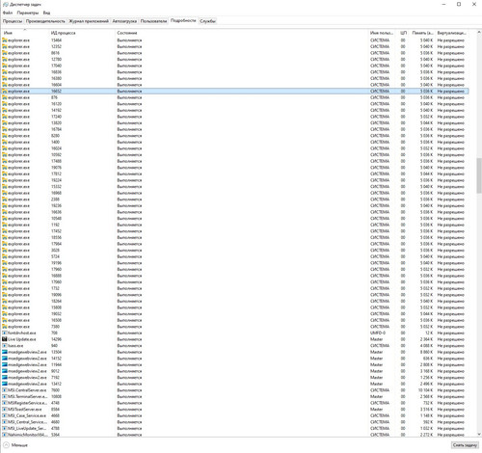Screen dimensions: 482x453
Task: Click the MSIRegisterService process icon
Action: (5, 403)
